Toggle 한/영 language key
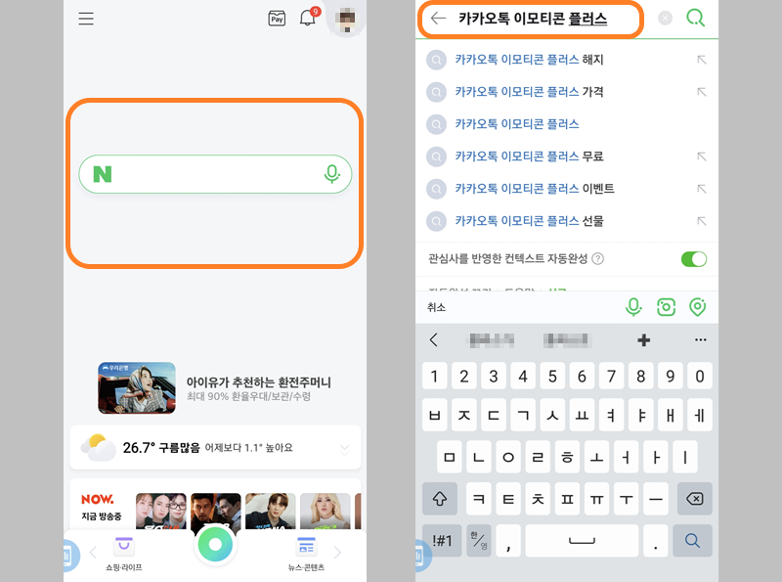This screenshot has width=782, height=582. pyautogui.click(x=479, y=540)
